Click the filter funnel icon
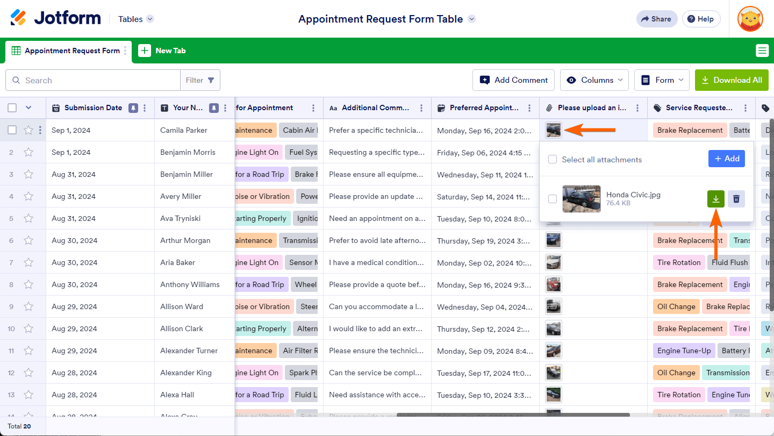774x436 pixels. (211, 80)
